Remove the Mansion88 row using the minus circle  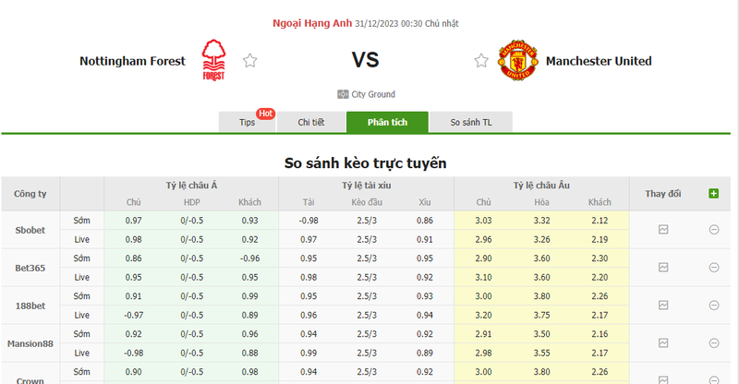tap(713, 342)
